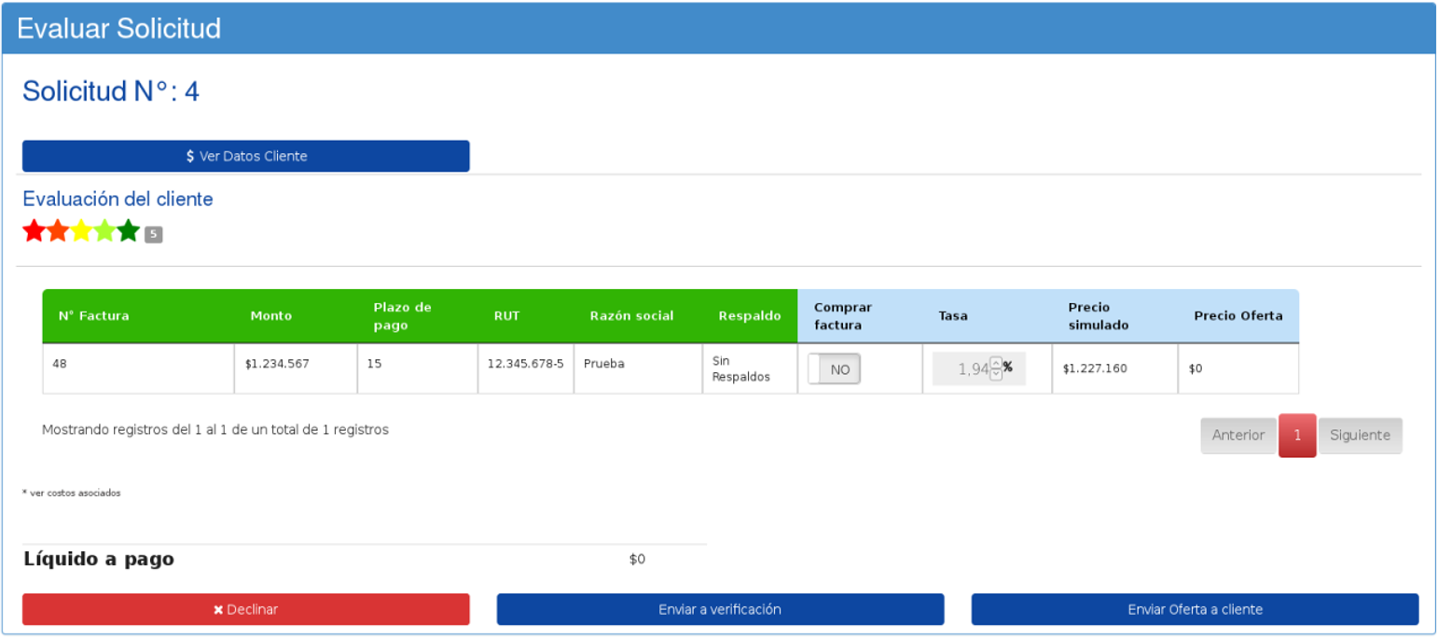Click the gray rating badge showing 5
Viewport: 1438px width, 639px height.
[x=154, y=234]
